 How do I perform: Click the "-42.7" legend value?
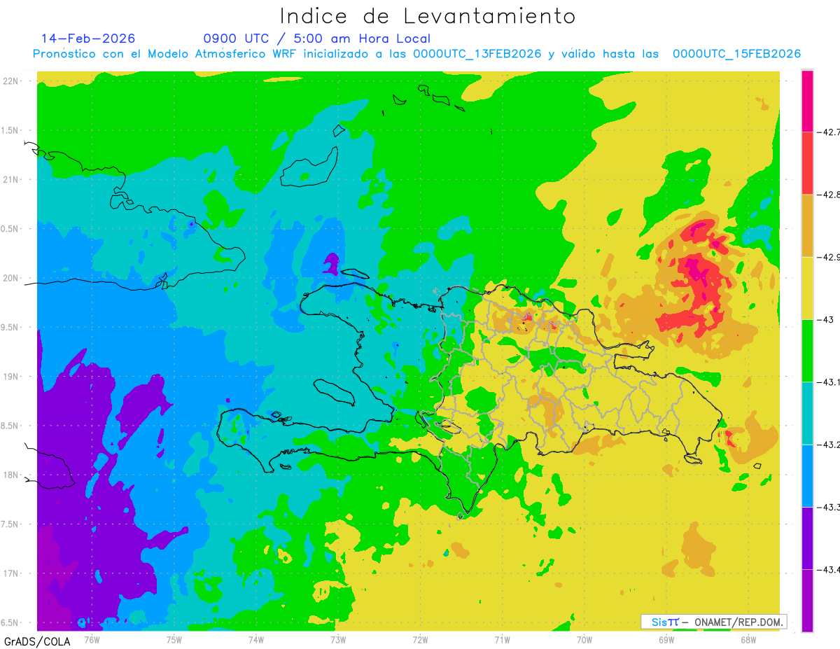[x=828, y=132]
